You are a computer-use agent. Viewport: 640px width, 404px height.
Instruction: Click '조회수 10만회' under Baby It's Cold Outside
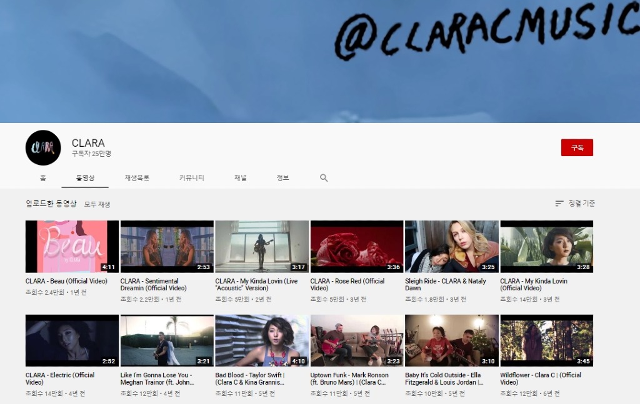click(x=424, y=393)
